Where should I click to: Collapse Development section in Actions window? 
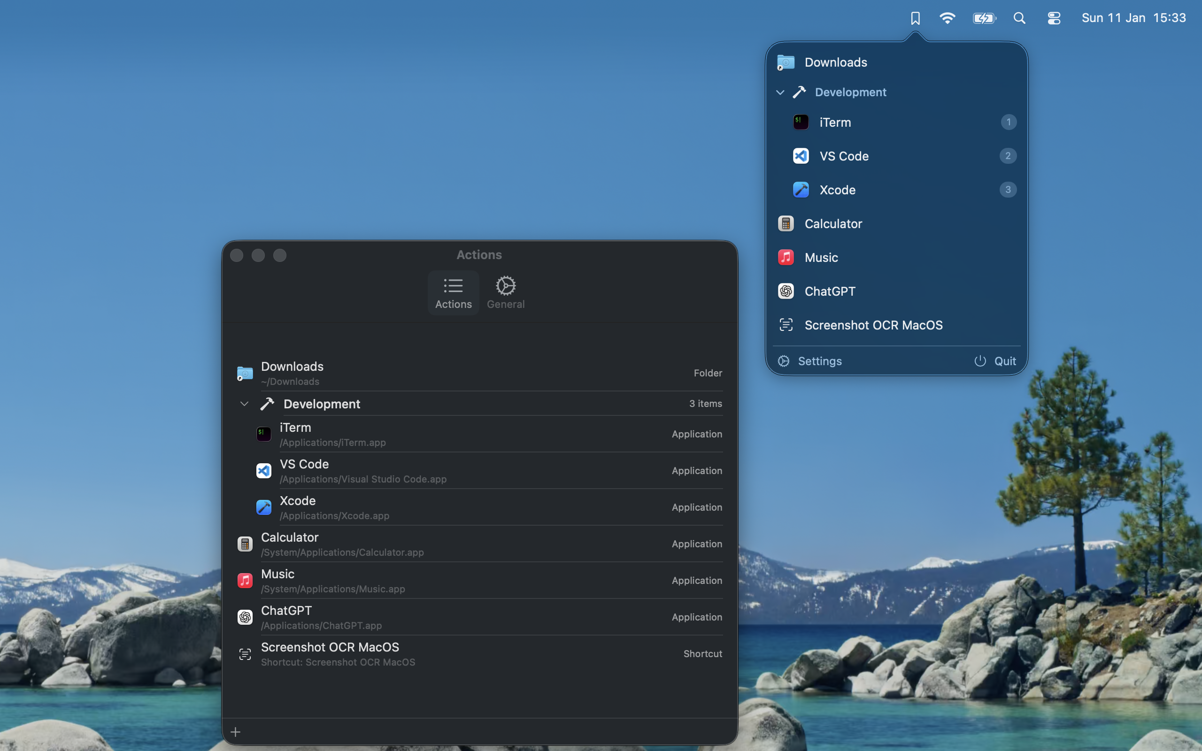pos(244,403)
